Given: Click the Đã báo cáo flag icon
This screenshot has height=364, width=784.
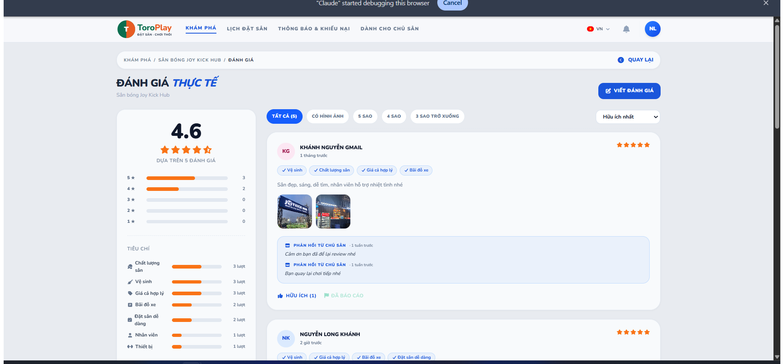Looking at the screenshot, I should pyautogui.click(x=326, y=295).
